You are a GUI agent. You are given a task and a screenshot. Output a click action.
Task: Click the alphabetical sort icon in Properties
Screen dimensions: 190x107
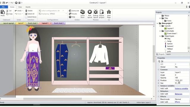162,62
